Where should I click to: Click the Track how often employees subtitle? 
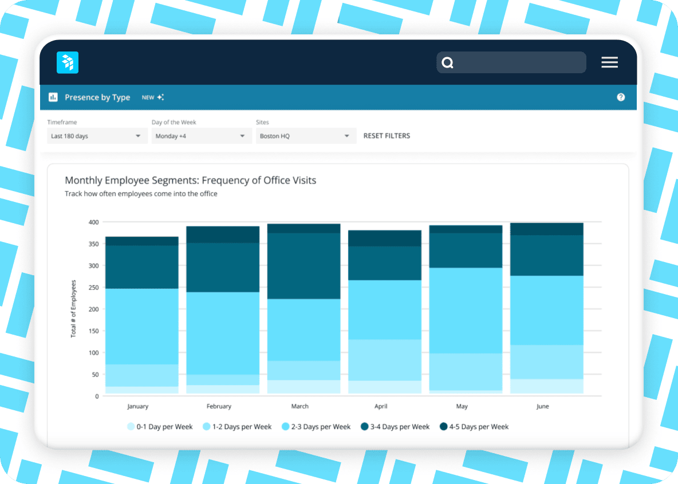click(141, 193)
